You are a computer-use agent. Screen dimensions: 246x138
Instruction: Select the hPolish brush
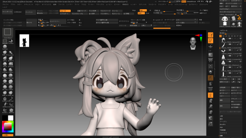[5, 70]
